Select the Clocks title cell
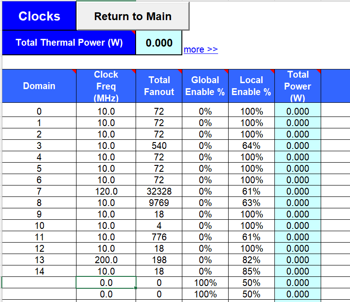This screenshot has width=350, height=302. pos(39,16)
